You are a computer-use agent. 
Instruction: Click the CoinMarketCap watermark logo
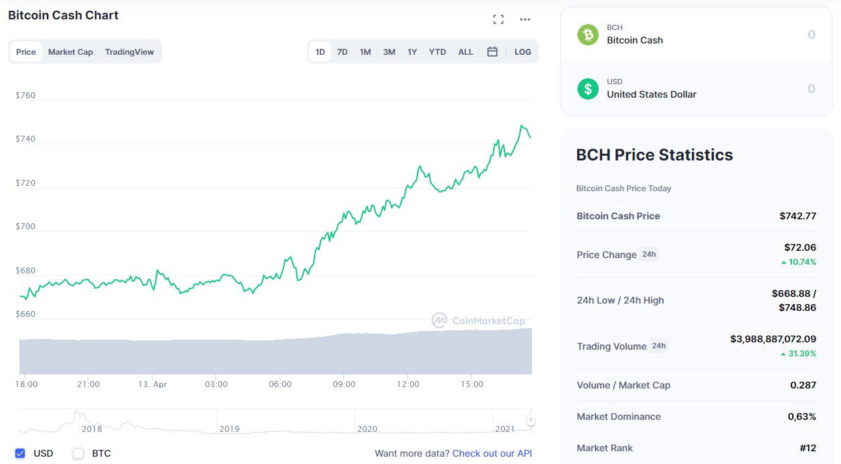[478, 320]
